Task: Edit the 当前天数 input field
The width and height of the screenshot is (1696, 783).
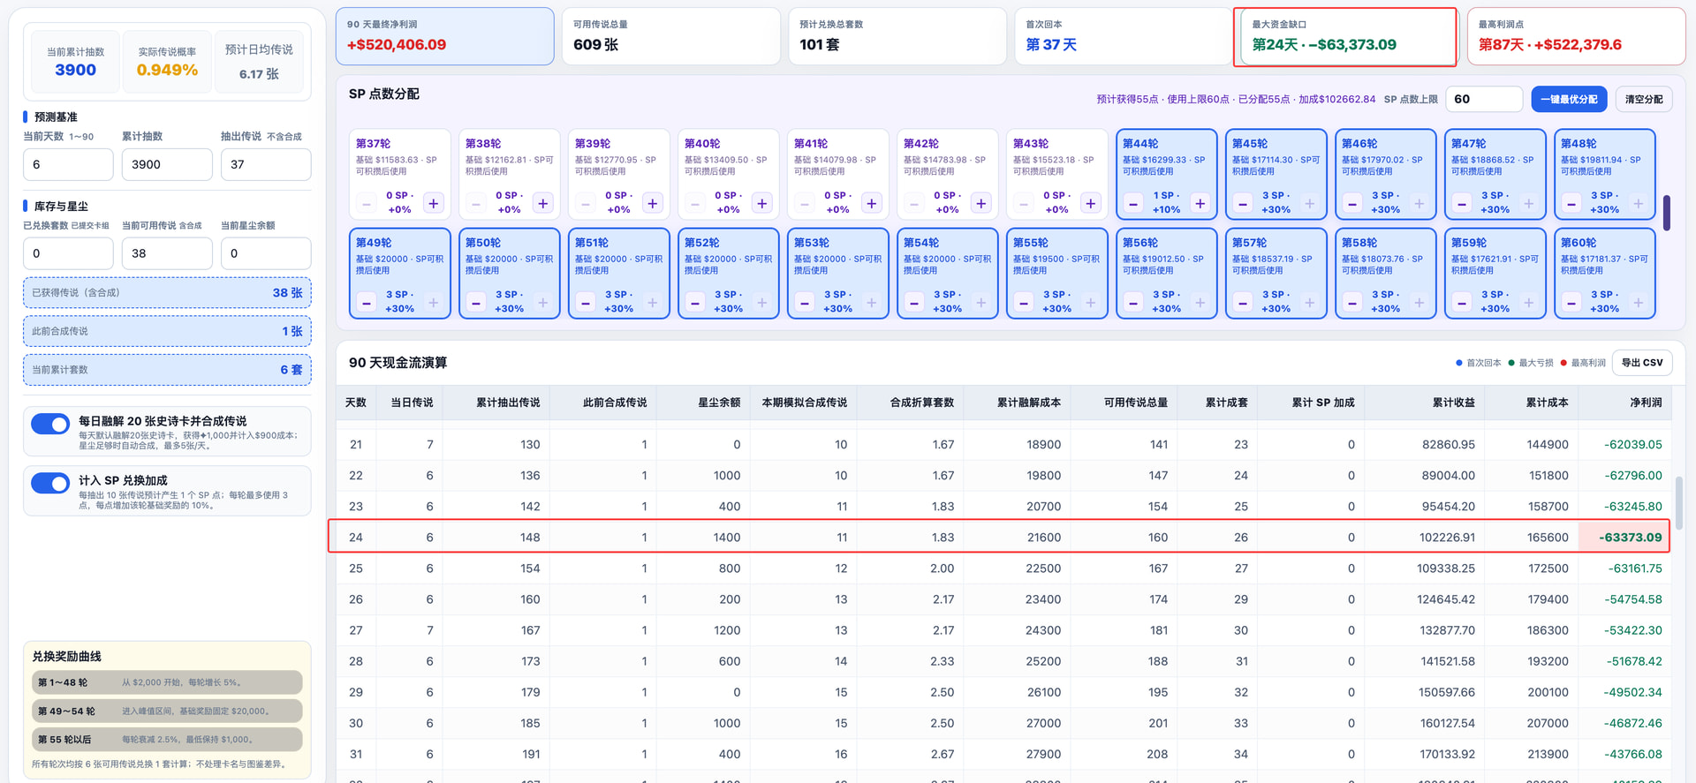Action: click(x=68, y=164)
